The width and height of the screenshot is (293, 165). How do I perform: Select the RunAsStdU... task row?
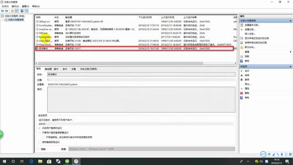(x=136, y=37)
